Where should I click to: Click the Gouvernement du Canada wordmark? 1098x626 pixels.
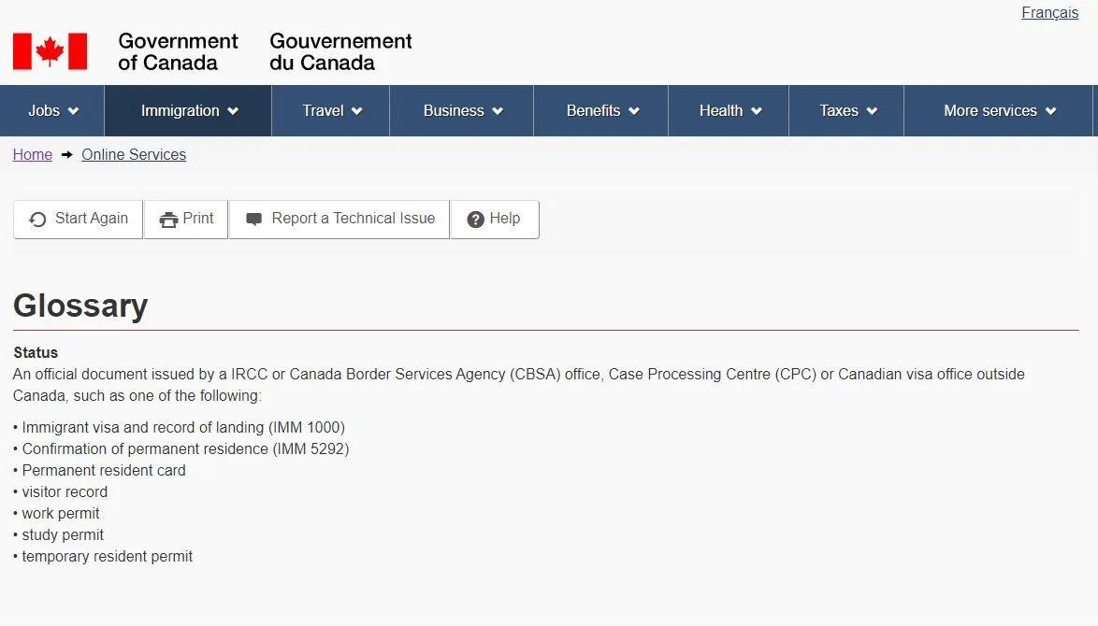pyautogui.click(x=340, y=51)
